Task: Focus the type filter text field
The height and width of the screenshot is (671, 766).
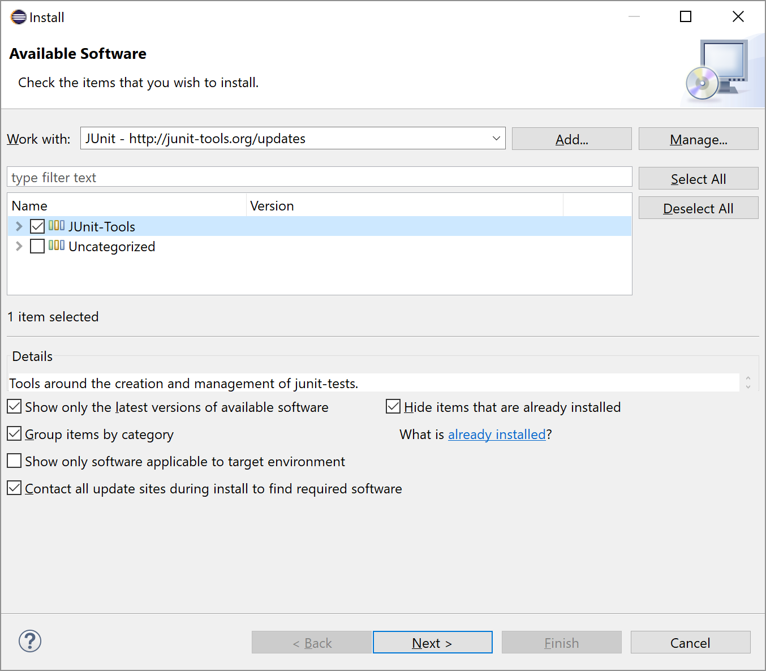Action: [319, 178]
